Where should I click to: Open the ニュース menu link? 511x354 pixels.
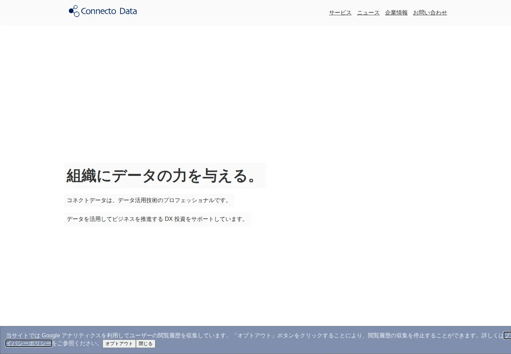coord(368,13)
